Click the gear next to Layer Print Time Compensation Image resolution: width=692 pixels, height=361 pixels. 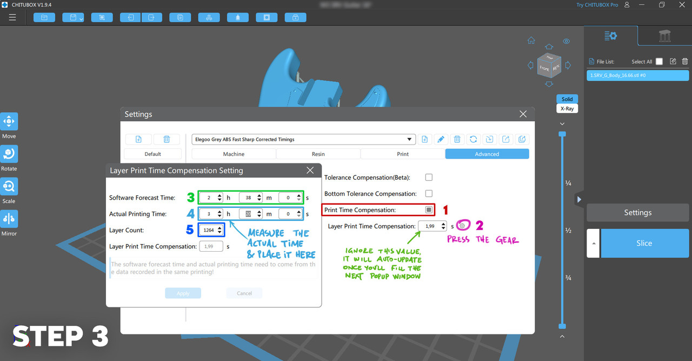[463, 226]
